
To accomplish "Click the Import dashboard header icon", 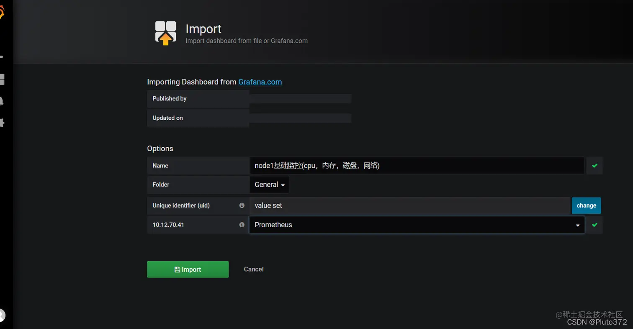I will [x=165, y=33].
